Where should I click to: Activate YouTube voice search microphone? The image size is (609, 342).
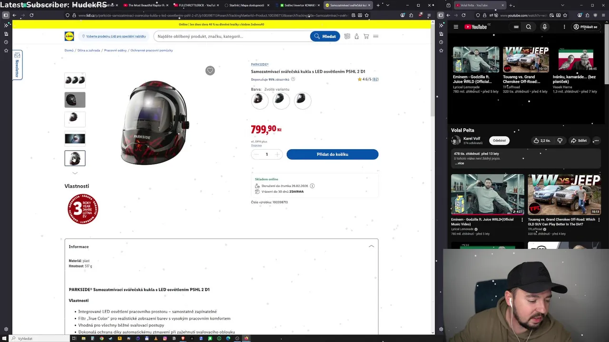(545, 27)
